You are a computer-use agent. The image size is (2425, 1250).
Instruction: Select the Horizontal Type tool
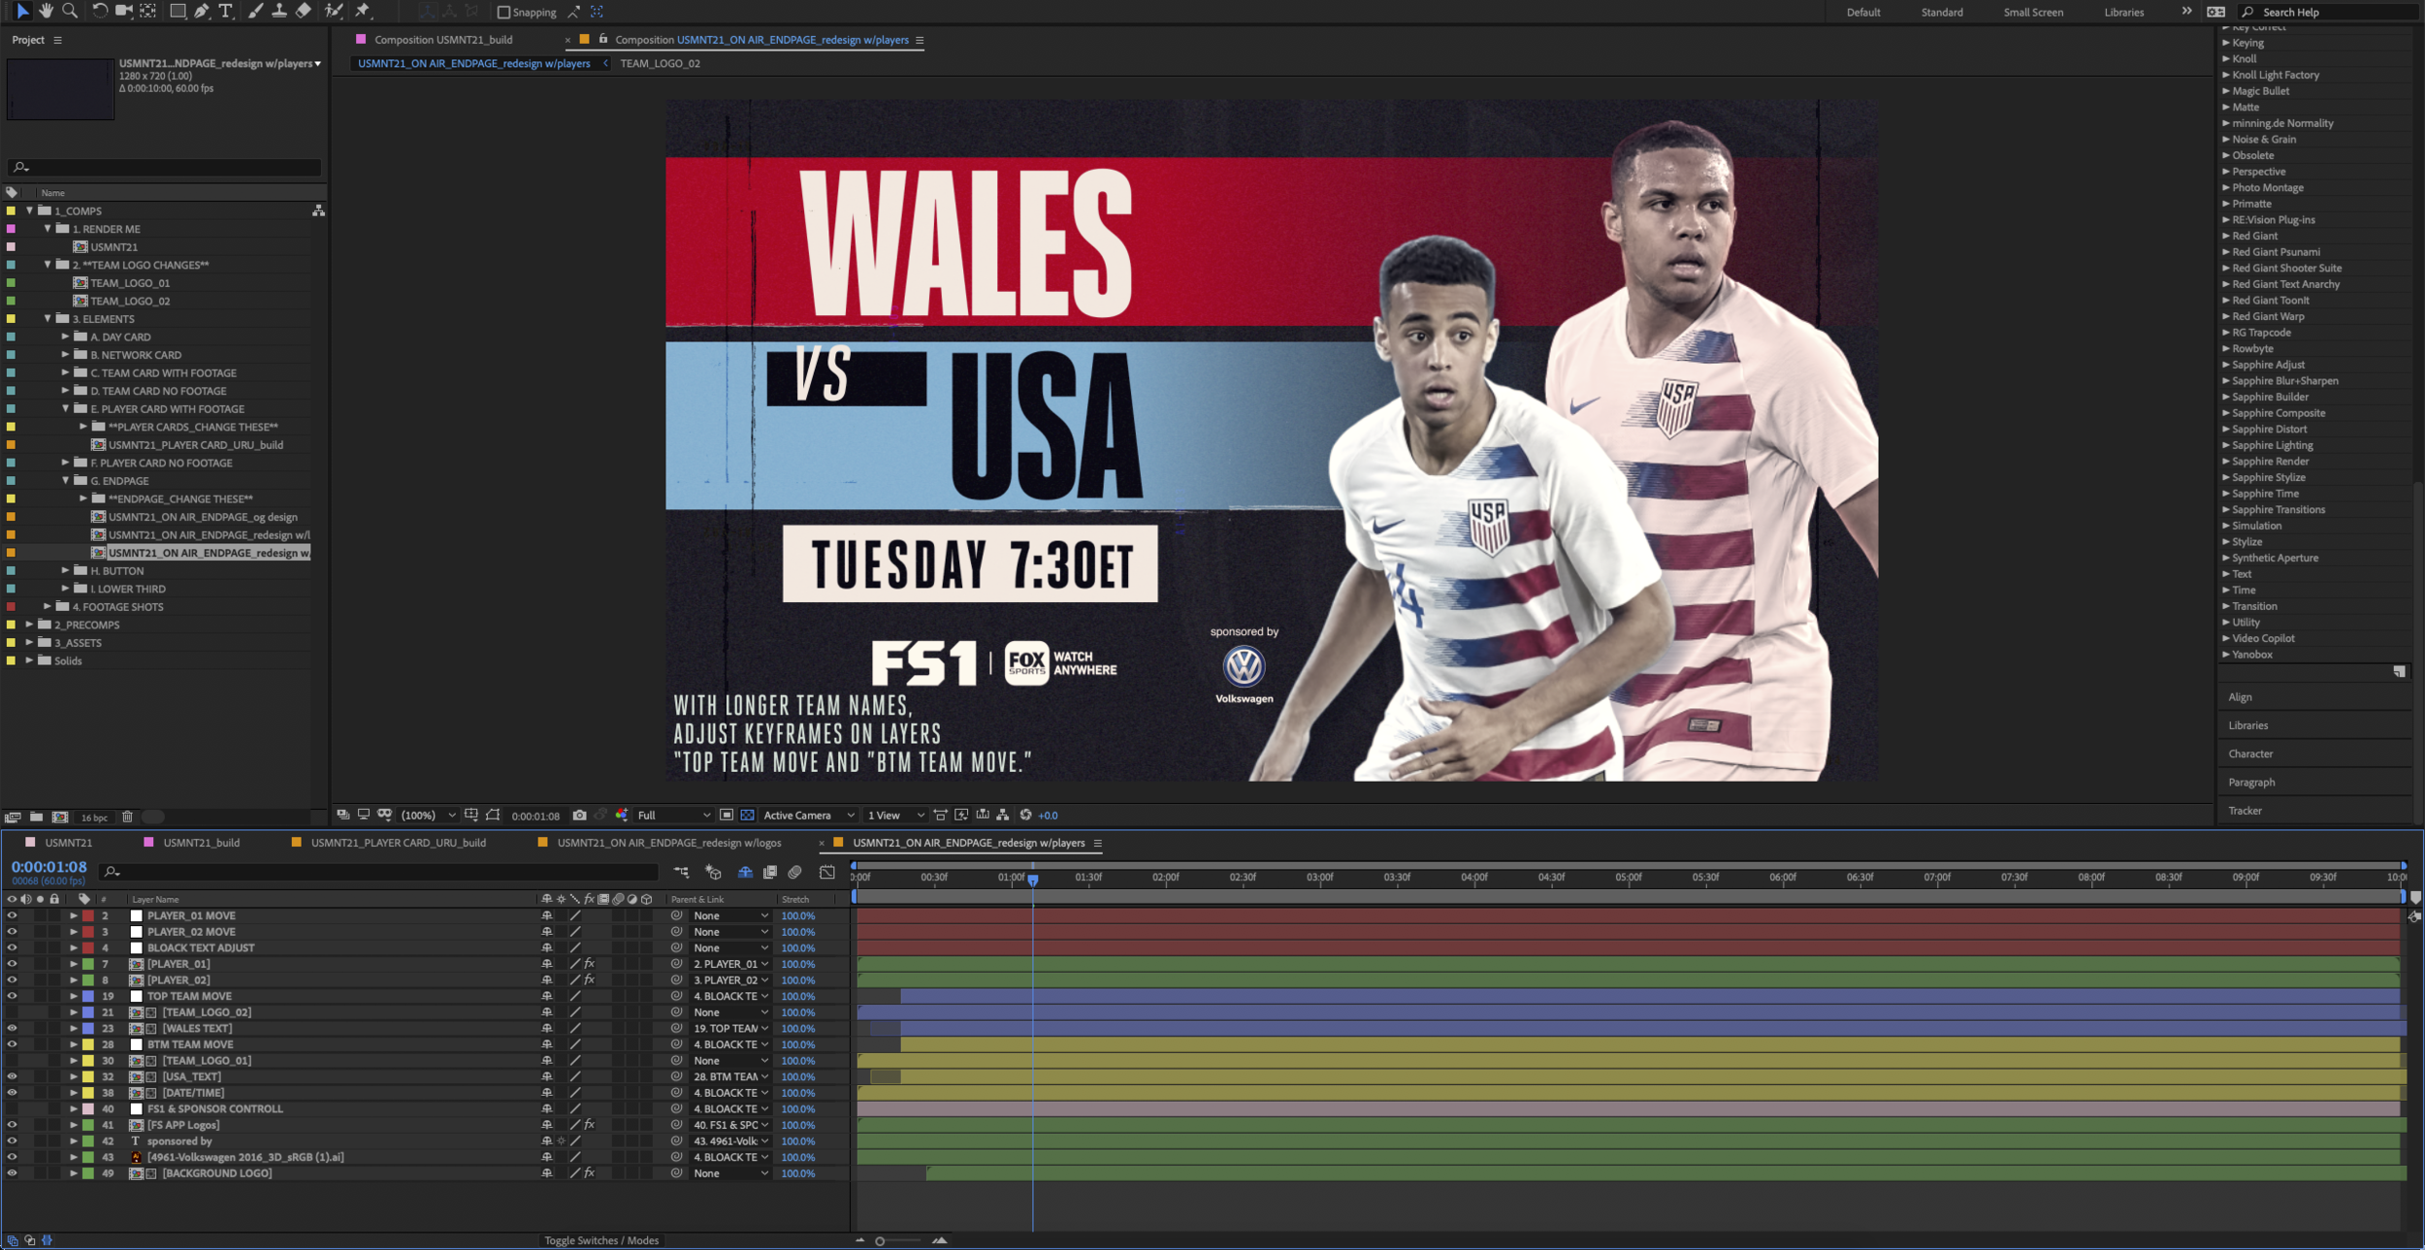click(x=225, y=11)
